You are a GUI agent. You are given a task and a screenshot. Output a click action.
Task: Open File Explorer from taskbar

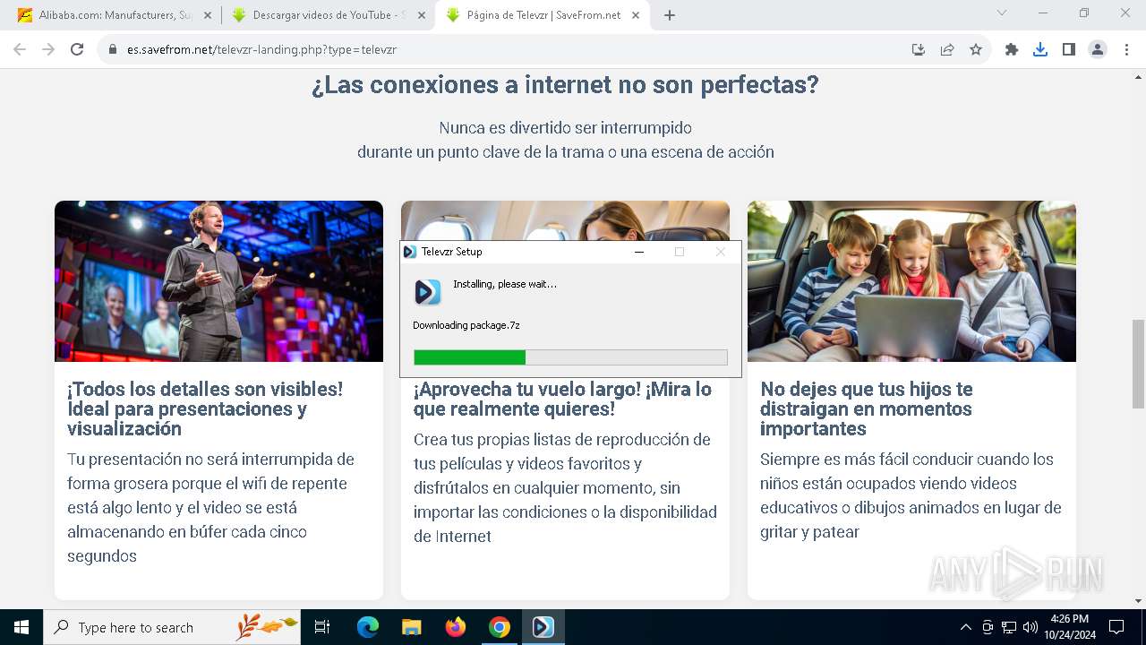[412, 627]
